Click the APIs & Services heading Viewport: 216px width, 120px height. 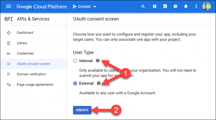[x=33, y=19]
